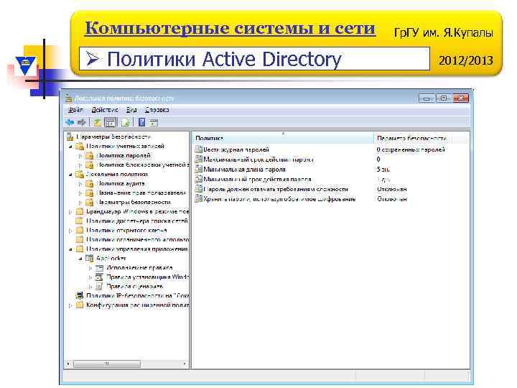This screenshot has width=517, height=388.
Task: Click the Back arrow toolbar icon
Action: coord(70,123)
